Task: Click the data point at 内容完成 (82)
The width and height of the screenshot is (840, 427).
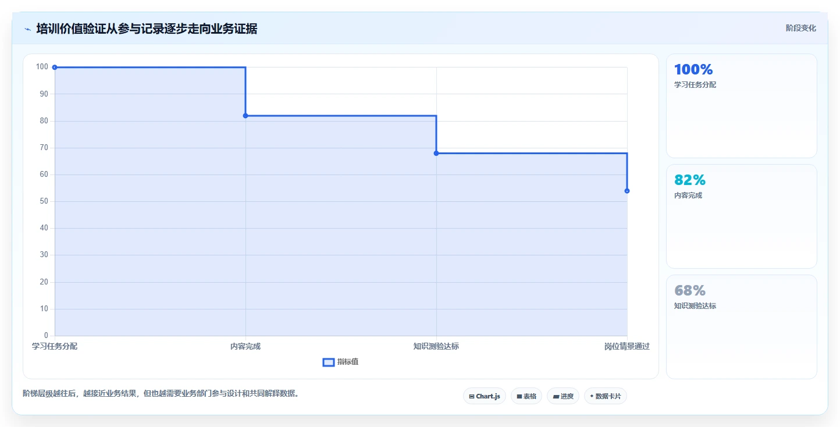Action: pos(245,116)
